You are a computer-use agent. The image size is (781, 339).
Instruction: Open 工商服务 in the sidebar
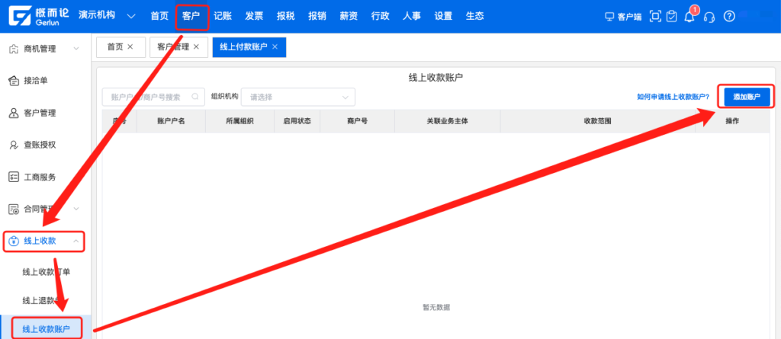[40, 177]
